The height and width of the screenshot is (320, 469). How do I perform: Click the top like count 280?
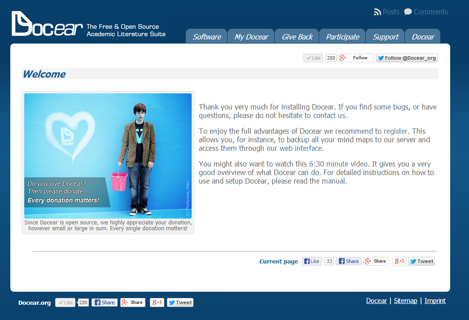(331, 58)
